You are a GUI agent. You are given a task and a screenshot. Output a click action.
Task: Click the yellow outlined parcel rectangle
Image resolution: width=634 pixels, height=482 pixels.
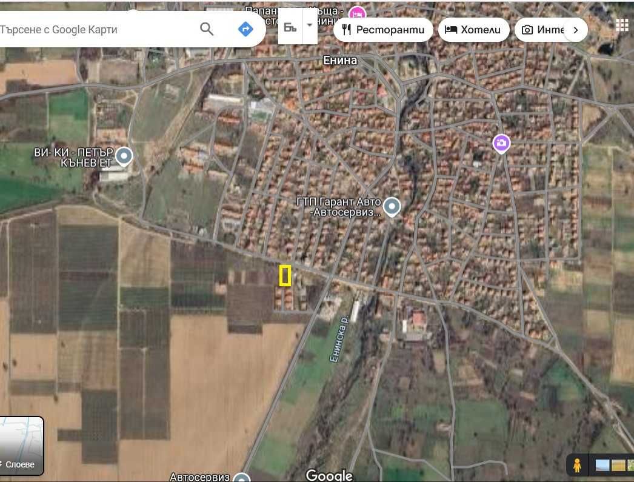point(285,275)
